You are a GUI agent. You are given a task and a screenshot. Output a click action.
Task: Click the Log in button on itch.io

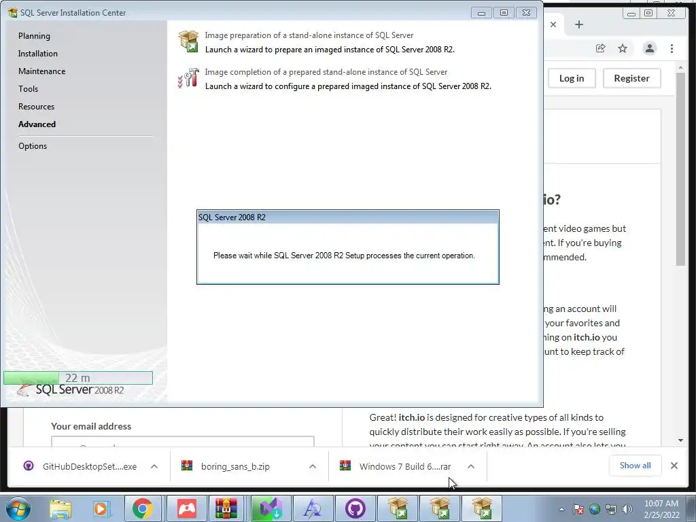click(572, 79)
